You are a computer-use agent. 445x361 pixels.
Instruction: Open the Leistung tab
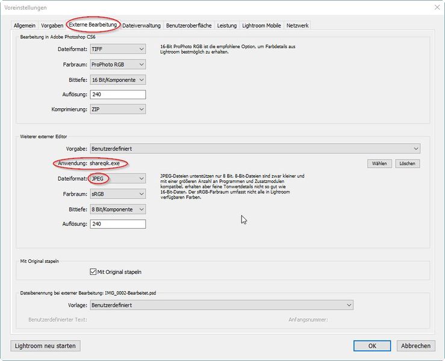click(227, 25)
